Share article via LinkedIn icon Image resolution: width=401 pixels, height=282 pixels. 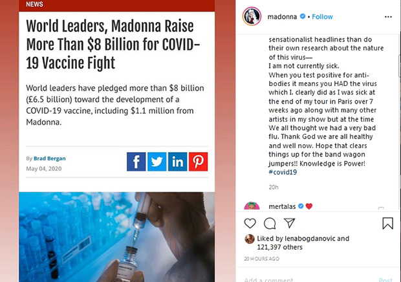(x=177, y=162)
